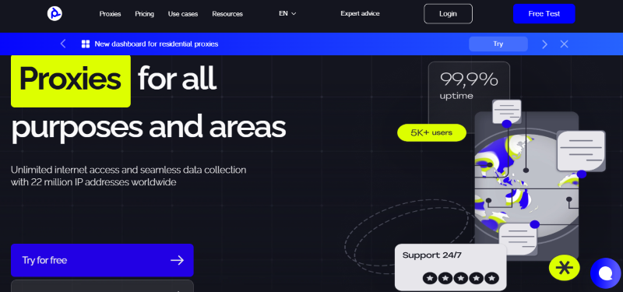Click the site logo in the header

pyautogui.click(x=55, y=14)
